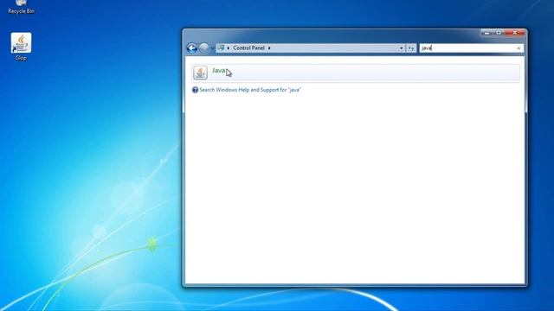The width and height of the screenshot is (554, 311).
Task: Open Search Windows Help and Support link
Action: 250,90
